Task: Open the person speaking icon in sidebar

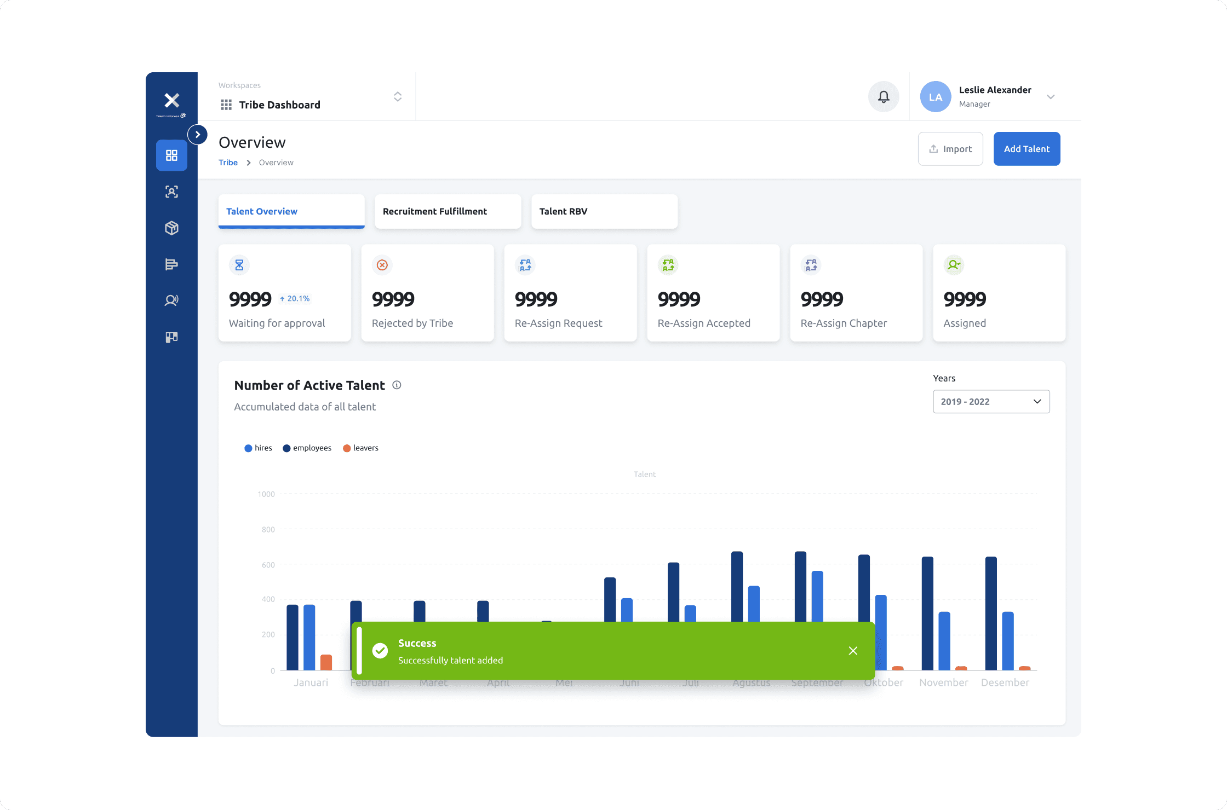Action: coord(171,300)
